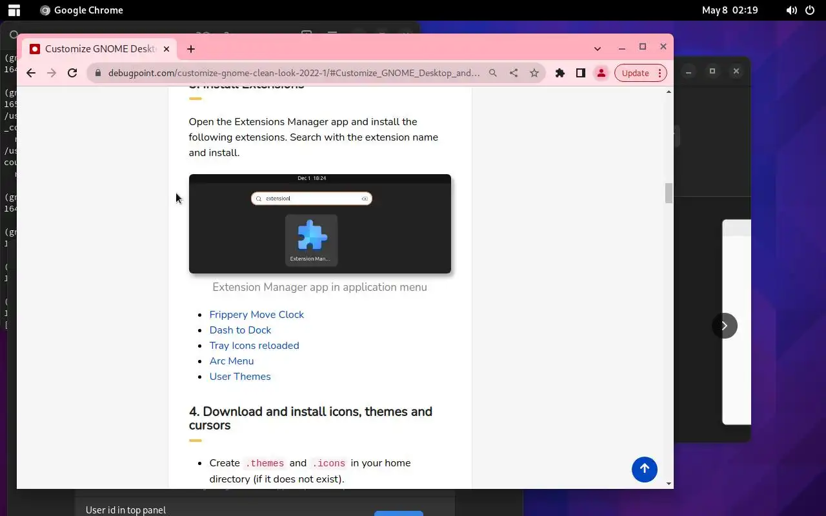
Task: Click the scrollbar down arrow
Action: pos(669,483)
